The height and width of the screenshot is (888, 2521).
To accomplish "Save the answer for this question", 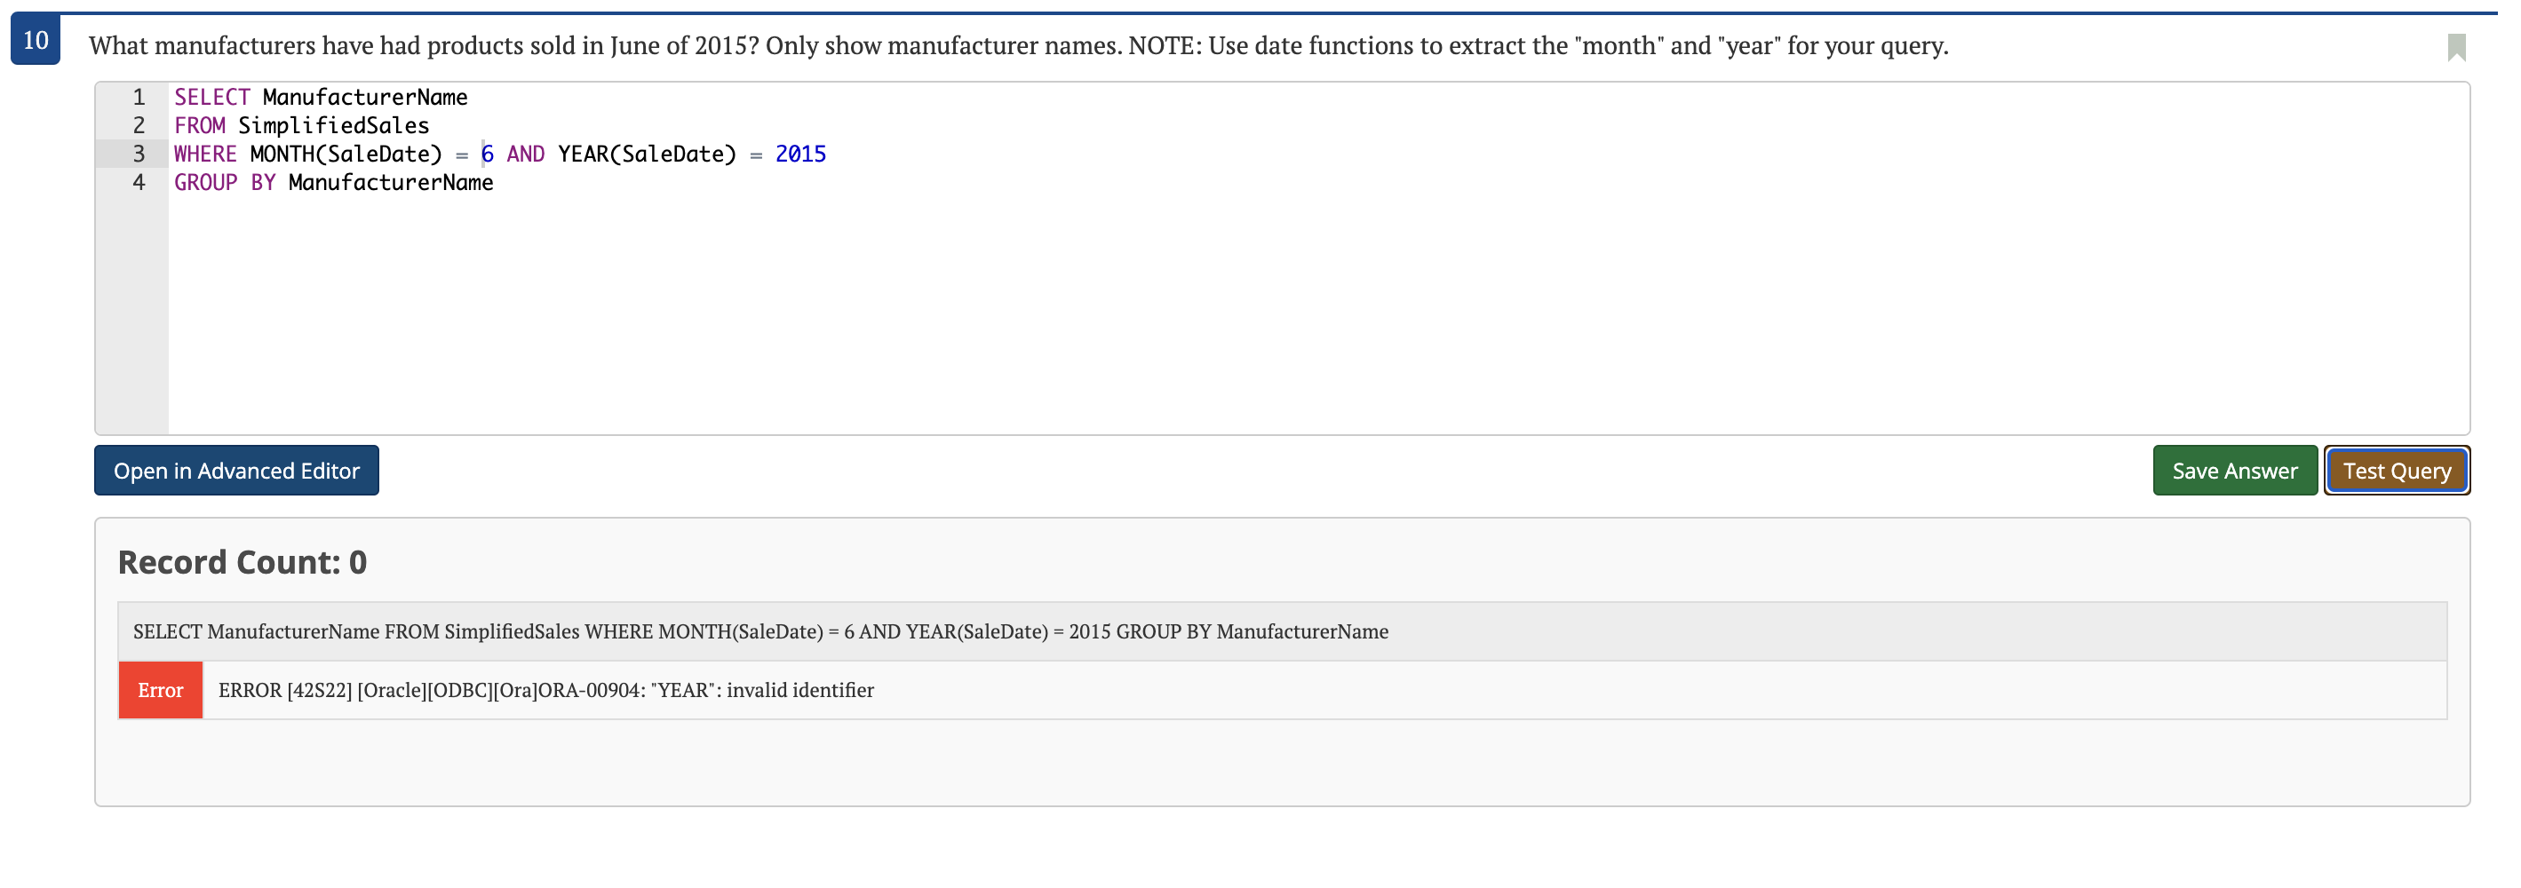I will 2234,471.
